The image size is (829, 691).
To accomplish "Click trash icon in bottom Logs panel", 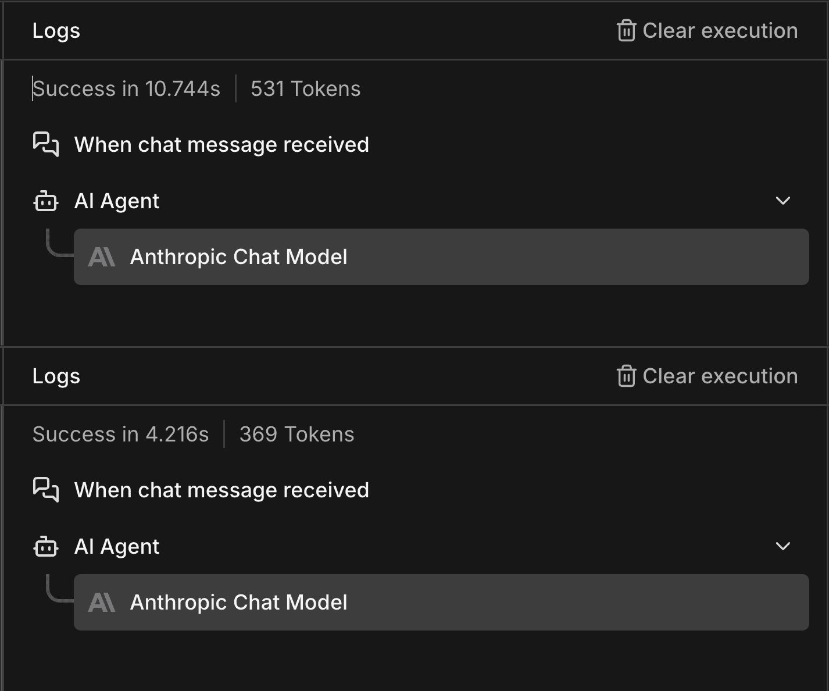I will (x=626, y=376).
